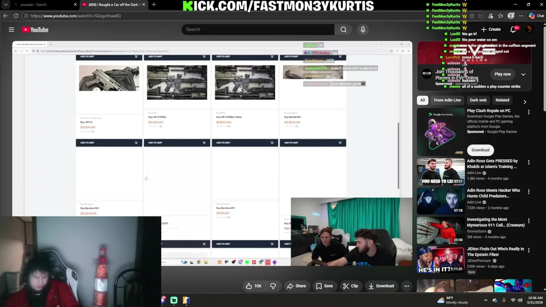
Task: Open options for 'Mysterious 911 Call' video
Action: point(529,221)
